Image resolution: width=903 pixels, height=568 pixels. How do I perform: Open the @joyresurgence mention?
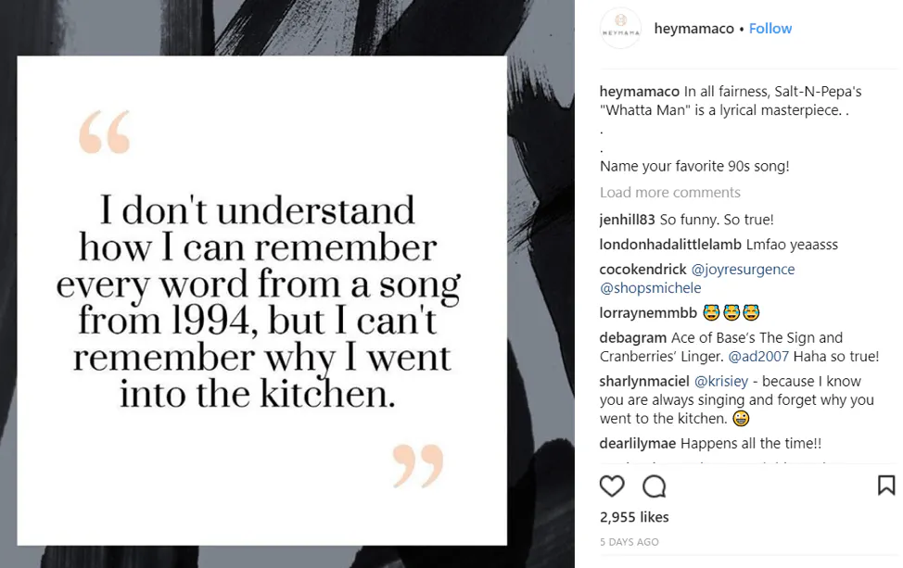(x=743, y=270)
